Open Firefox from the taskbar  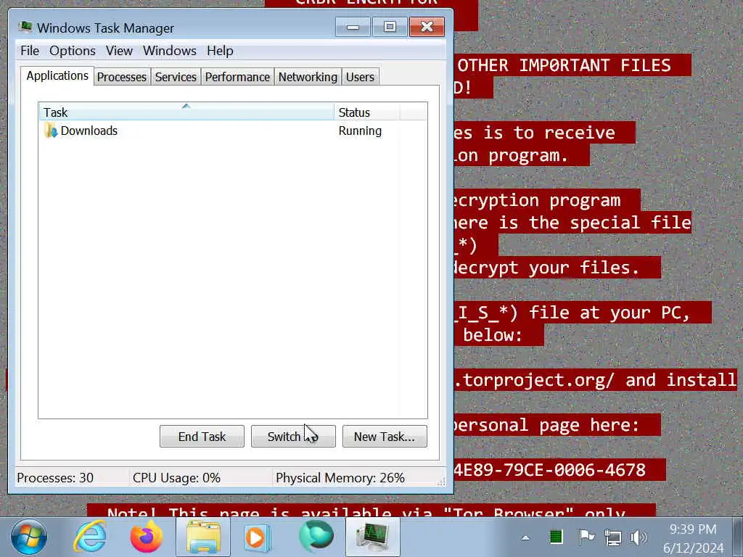click(147, 537)
